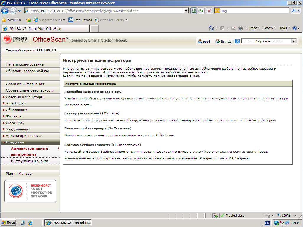Image resolution: width=303 pixels, height=227 pixels.
Task: Click the Home page icon
Action: pos(211,28)
